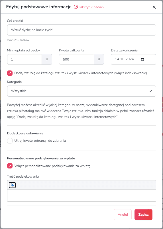
Task: Click the chevron arrow in Kategoria field
Action: [x=150, y=91]
